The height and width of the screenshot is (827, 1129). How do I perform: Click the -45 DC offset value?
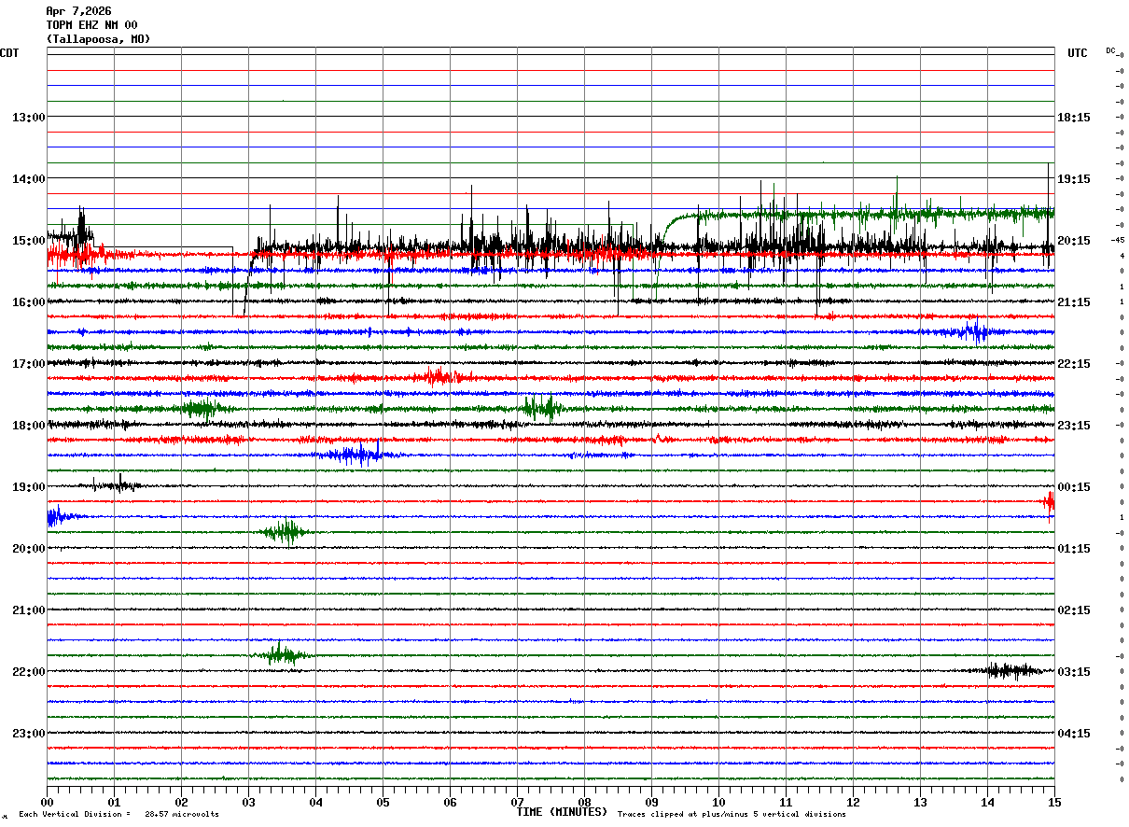tap(1118, 240)
